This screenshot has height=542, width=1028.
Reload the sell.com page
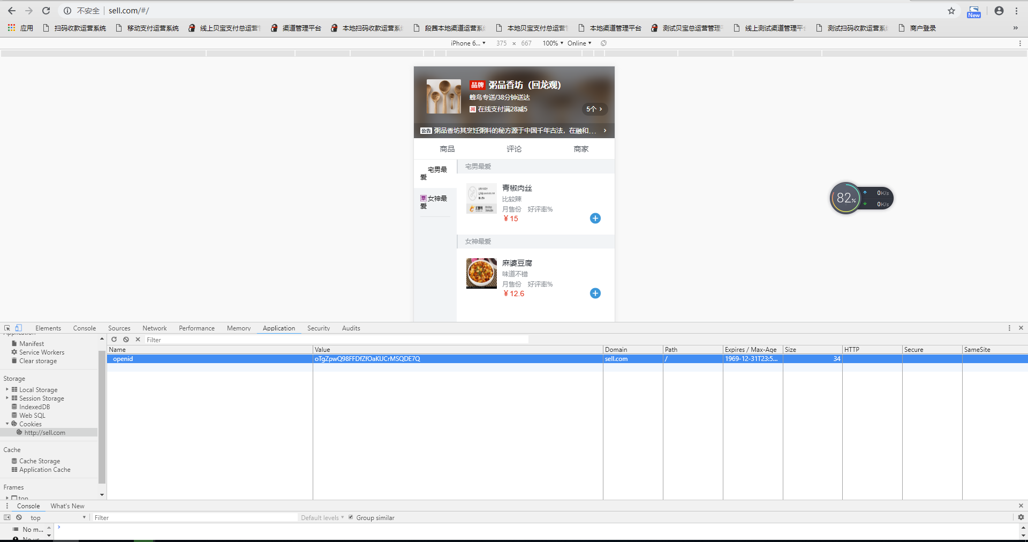[x=46, y=11]
